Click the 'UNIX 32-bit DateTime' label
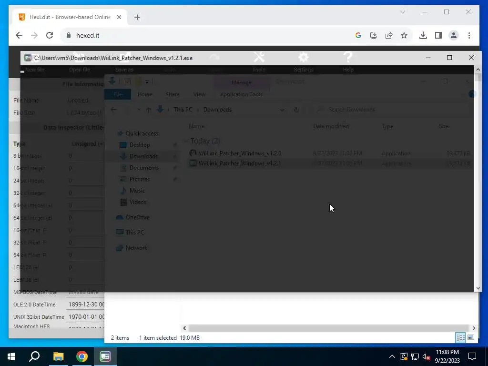This screenshot has width=488, height=366. [39, 317]
